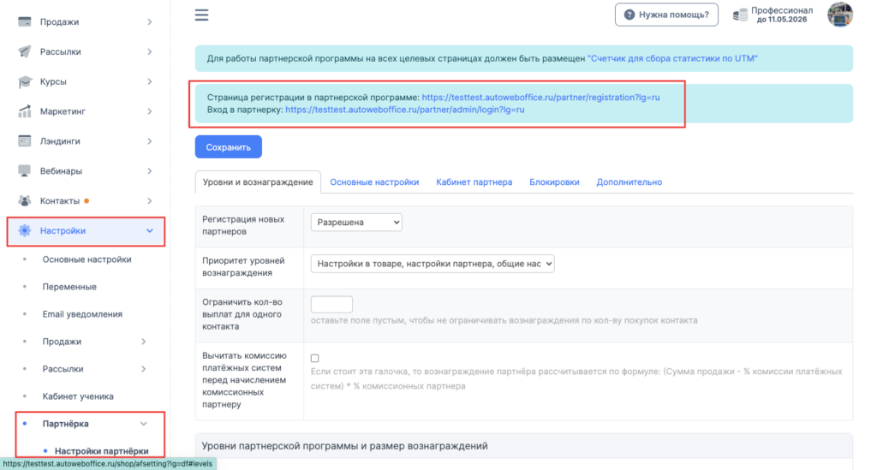Click the Лэндинги sidebar icon

pos(25,141)
